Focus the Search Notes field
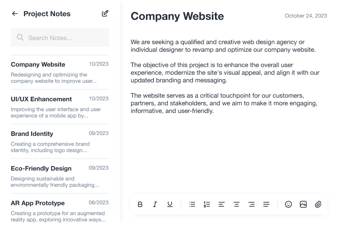This screenshot has width=338, height=225. tap(60, 37)
